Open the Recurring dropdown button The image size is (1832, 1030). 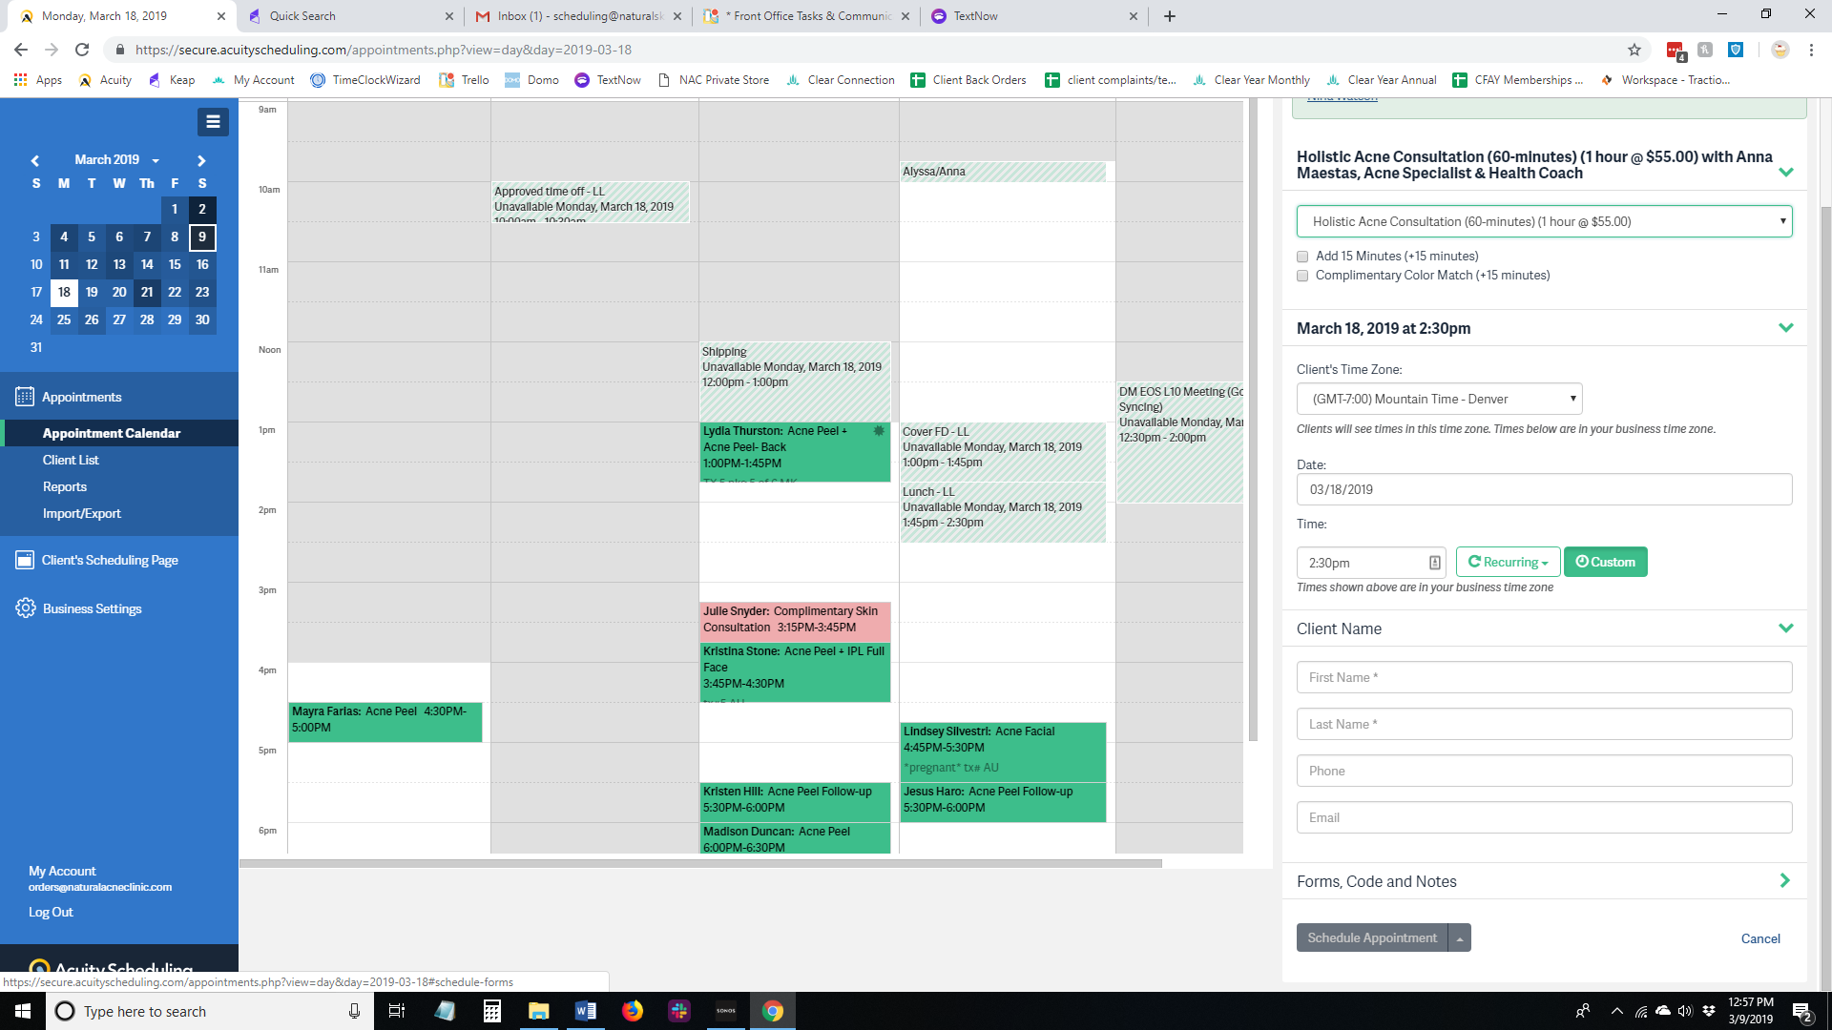tap(1508, 562)
